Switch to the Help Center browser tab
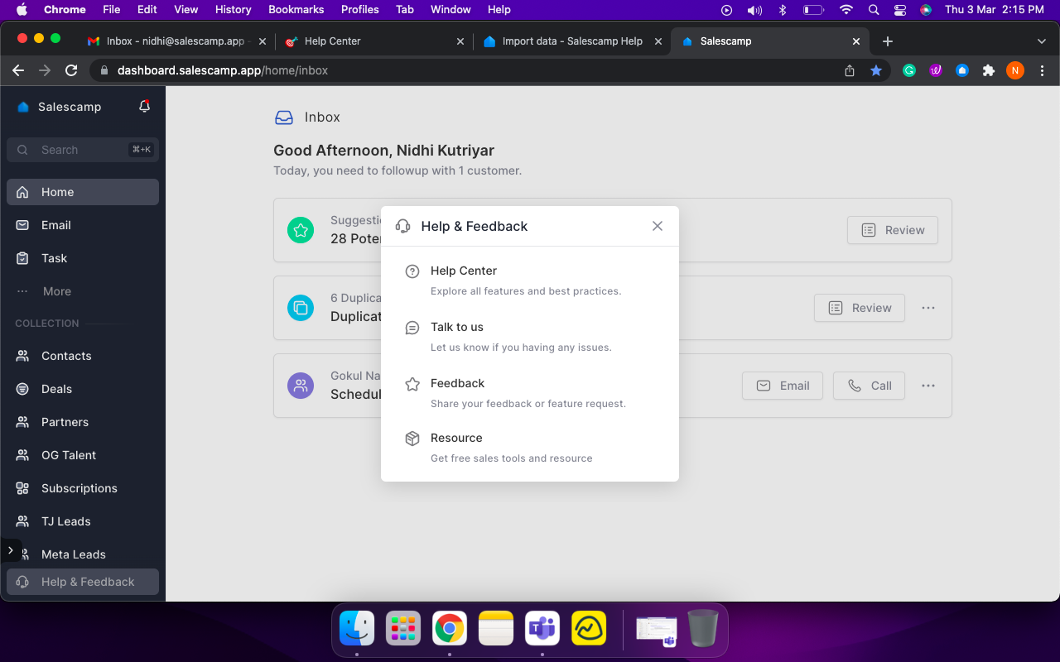1060x662 pixels. [x=333, y=41]
